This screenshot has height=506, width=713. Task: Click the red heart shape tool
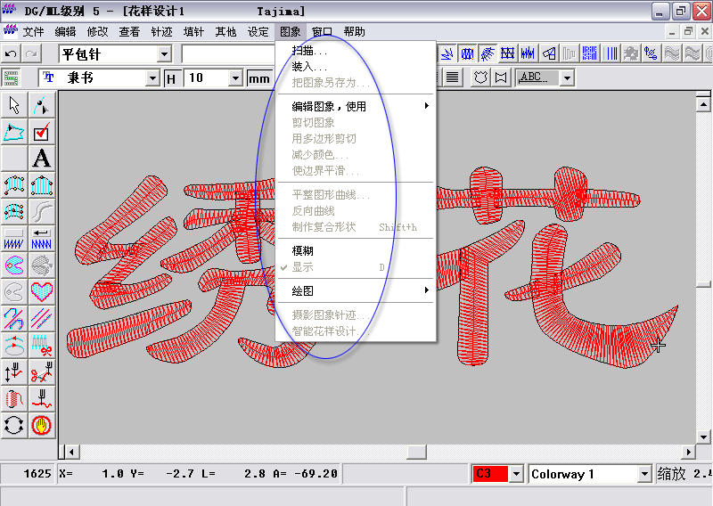[x=41, y=291]
